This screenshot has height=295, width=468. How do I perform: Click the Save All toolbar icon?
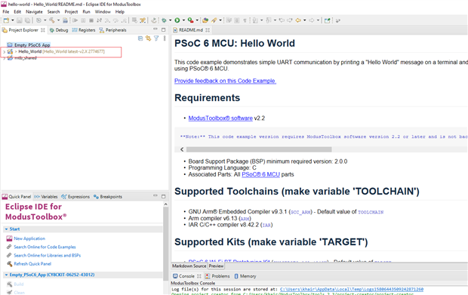click(27, 20)
